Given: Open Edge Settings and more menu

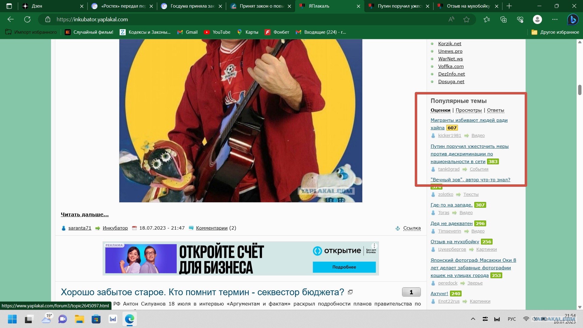Looking at the screenshot, I should pyautogui.click(x=555, y=19).
